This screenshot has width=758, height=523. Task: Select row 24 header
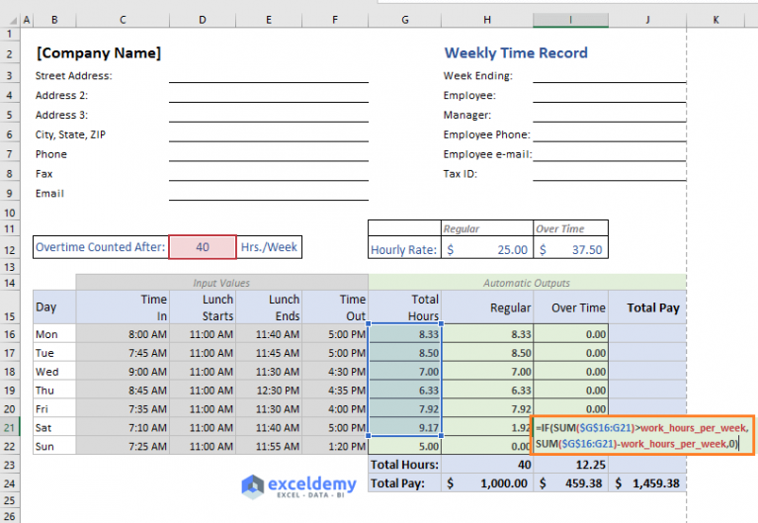(10, 483)
